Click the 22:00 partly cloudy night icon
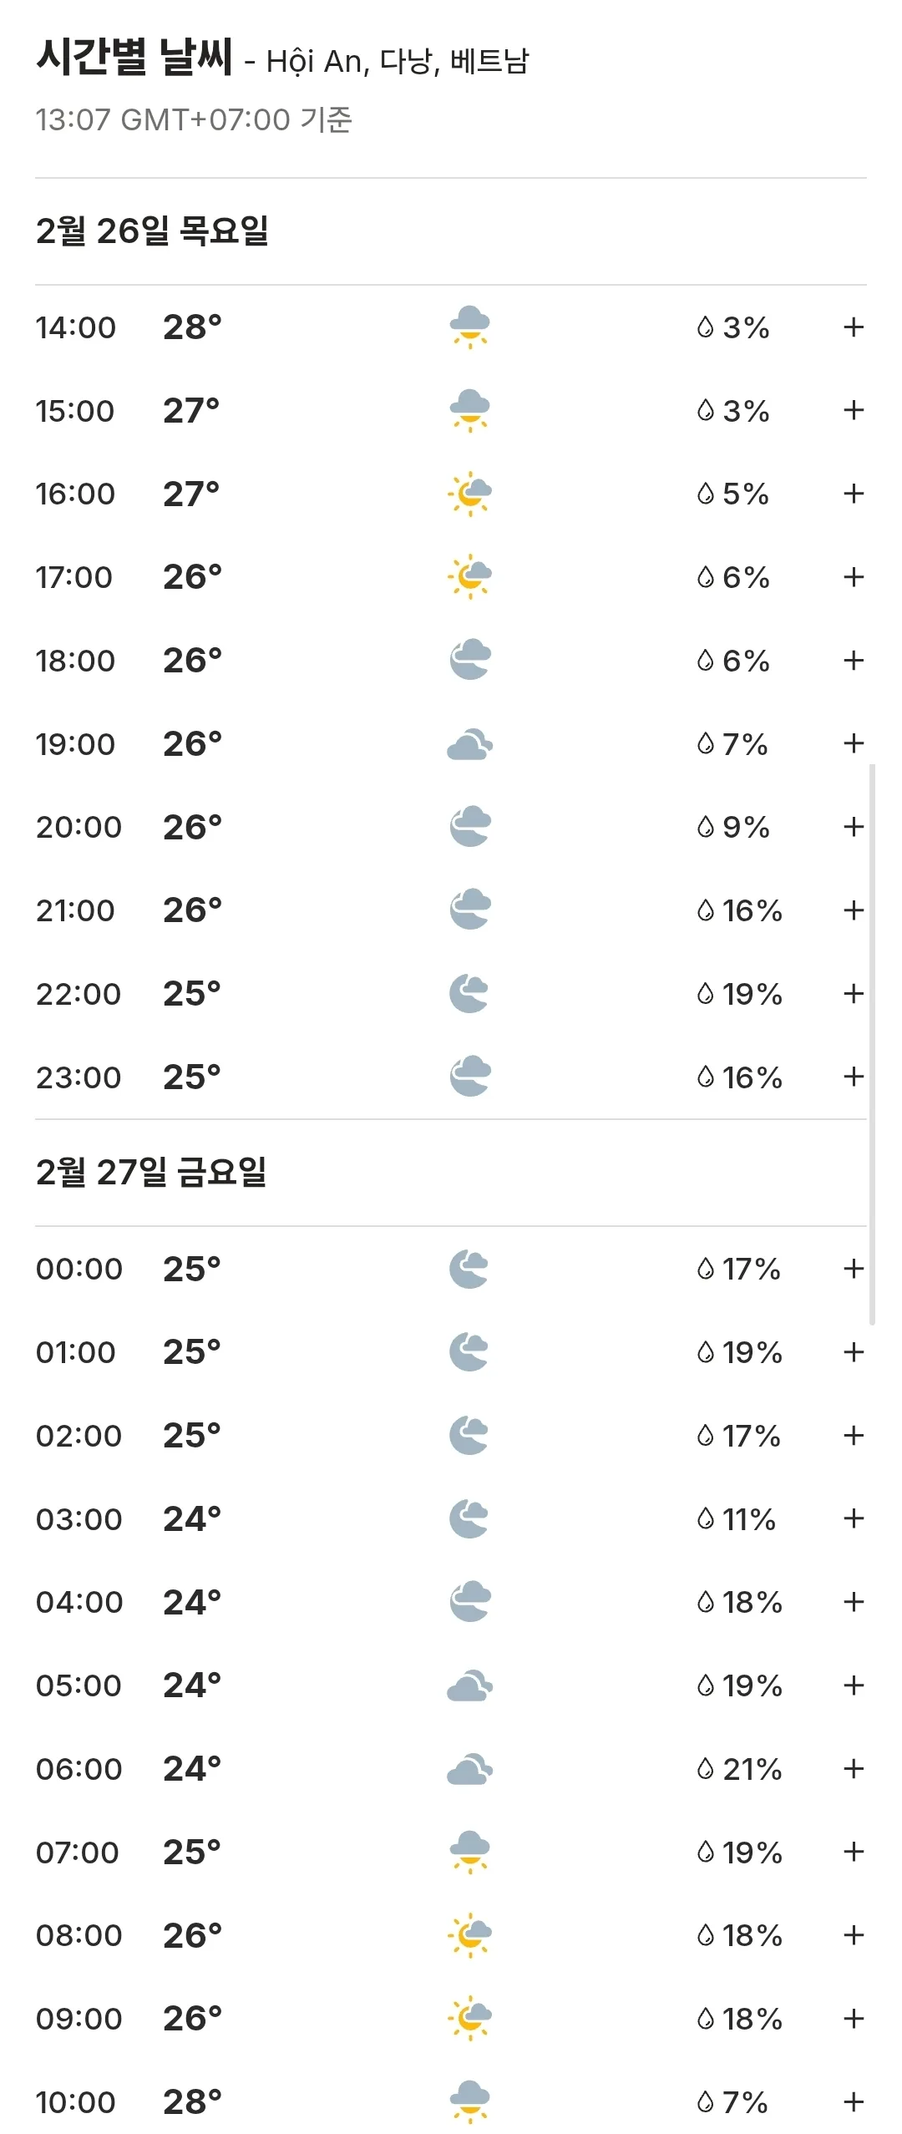 (469, 994)
